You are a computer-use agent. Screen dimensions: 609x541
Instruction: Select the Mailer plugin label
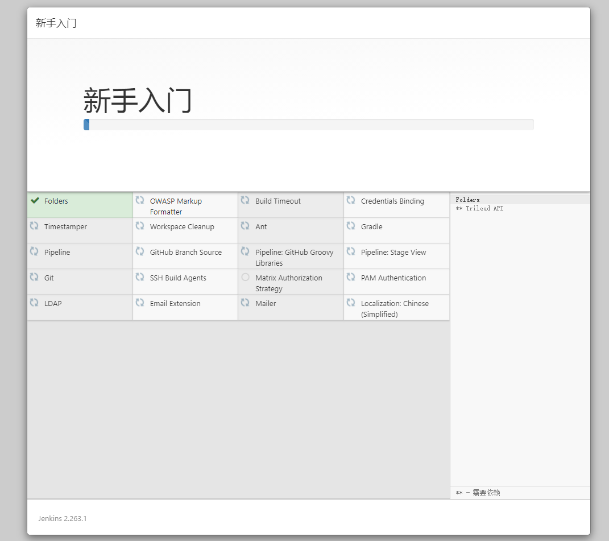(266, 304)
